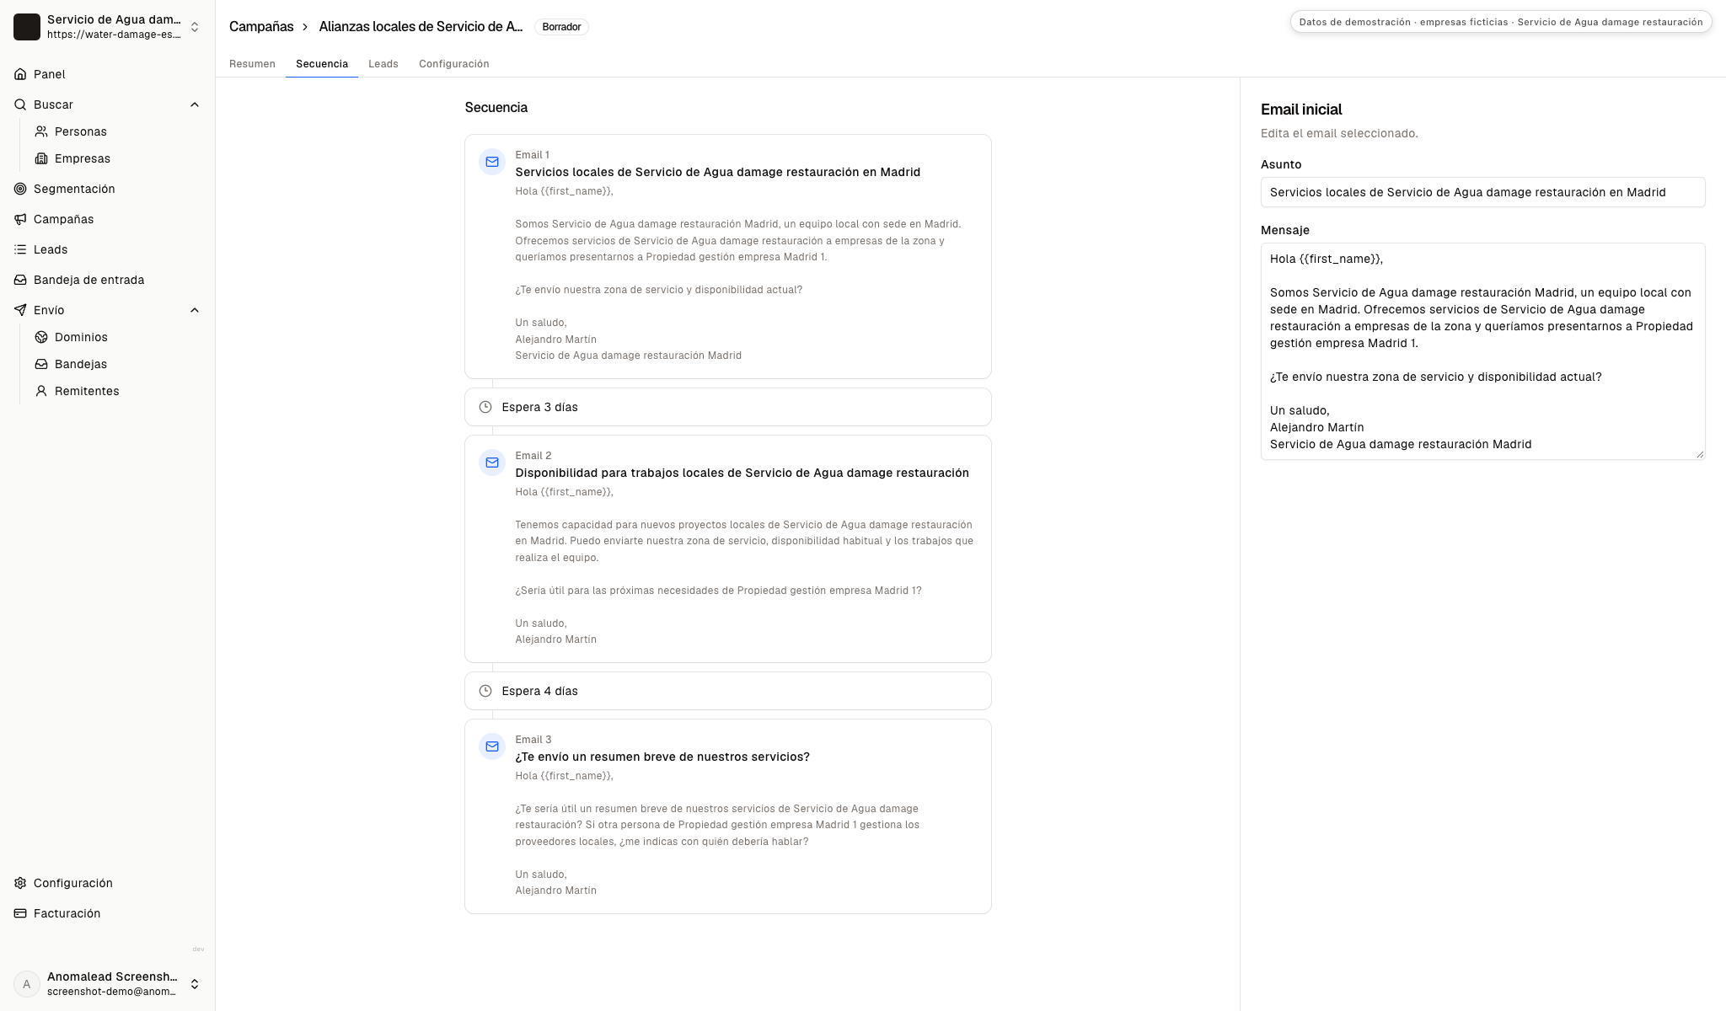Open the user account menu chevron
This screenshot has width=1726, height=1011.
coord(195,984)
